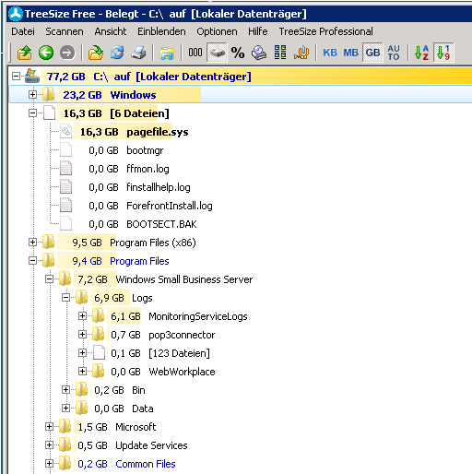Set size unit to AUTO
Viewport: 472px width, 474px height.
(x=394, y=53)
